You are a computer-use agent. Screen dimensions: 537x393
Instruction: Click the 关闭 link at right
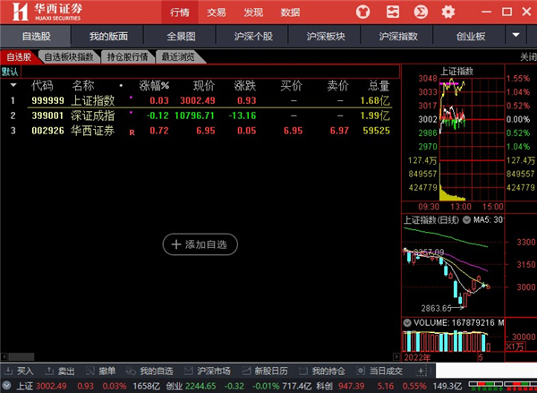(x=528, y=57)
